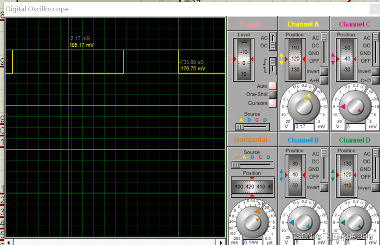Toggle the Trigger Auto button
The width and height of the screenshot is (380, 245).
(x=273, y=86)
